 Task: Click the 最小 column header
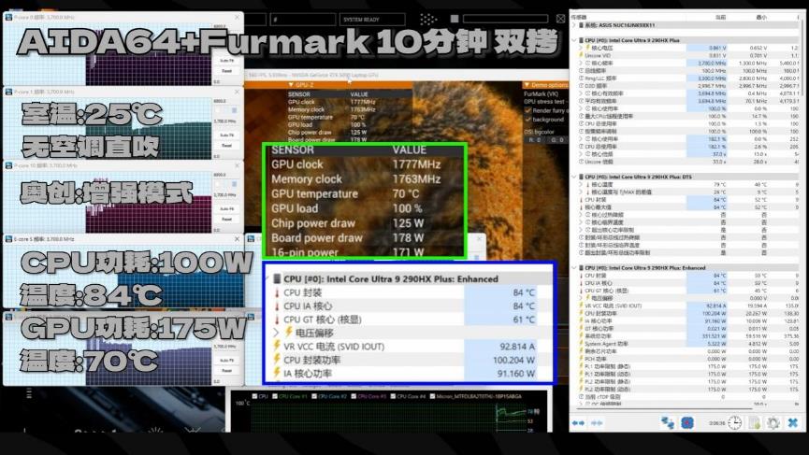point(761,17)
